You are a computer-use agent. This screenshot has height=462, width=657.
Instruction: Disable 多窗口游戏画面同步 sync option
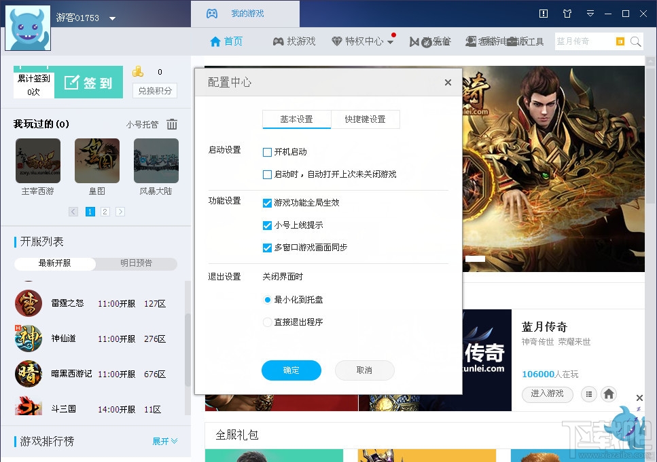[268, 248]
